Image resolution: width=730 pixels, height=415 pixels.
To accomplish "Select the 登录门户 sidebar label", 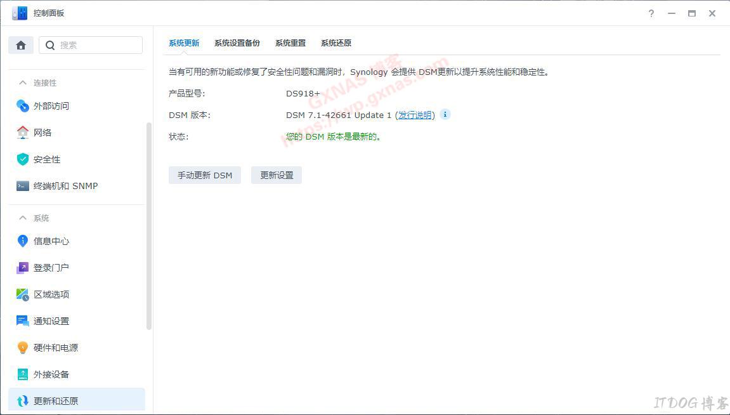I will tap(51, 268).
